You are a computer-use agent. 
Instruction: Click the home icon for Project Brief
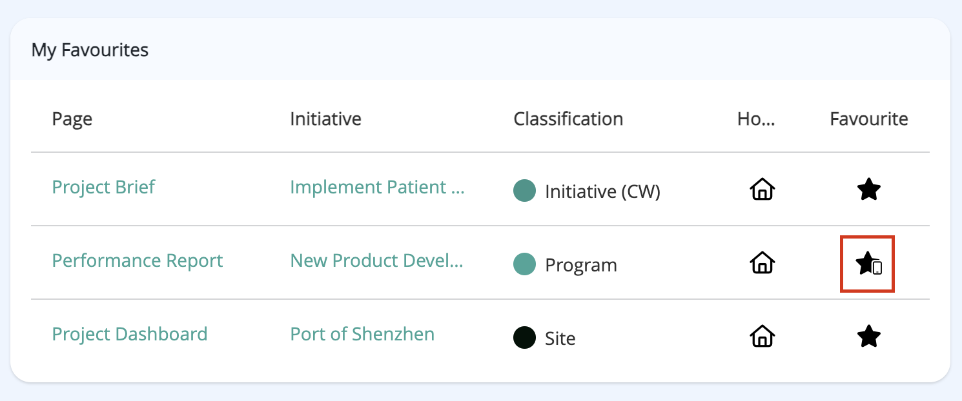coord(762,190)
